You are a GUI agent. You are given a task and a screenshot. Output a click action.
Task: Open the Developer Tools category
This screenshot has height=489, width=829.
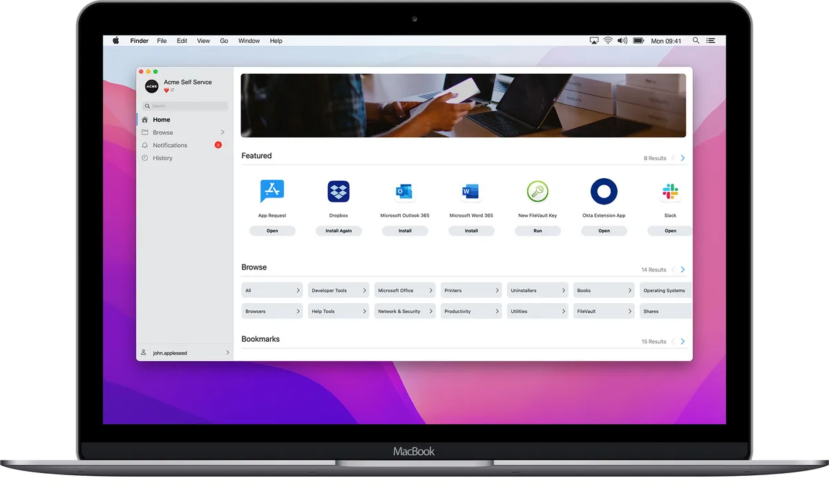[339, 291]
